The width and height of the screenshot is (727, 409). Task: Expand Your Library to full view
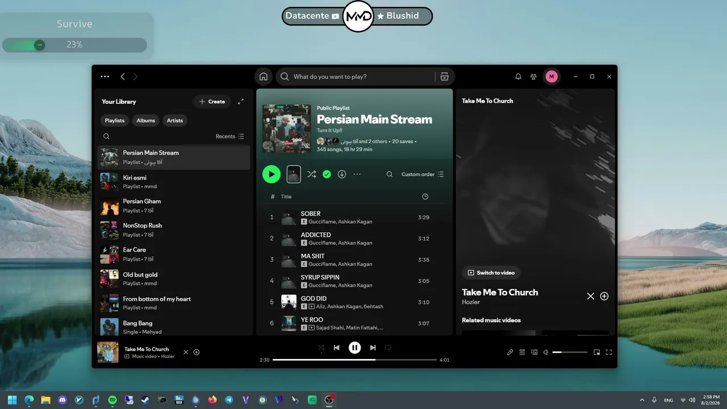(x=241, y=102)
